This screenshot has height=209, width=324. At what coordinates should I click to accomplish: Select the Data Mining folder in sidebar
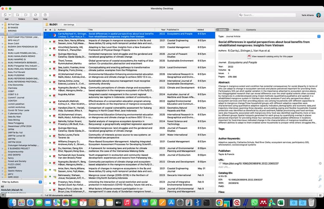(x=14, y=120)
